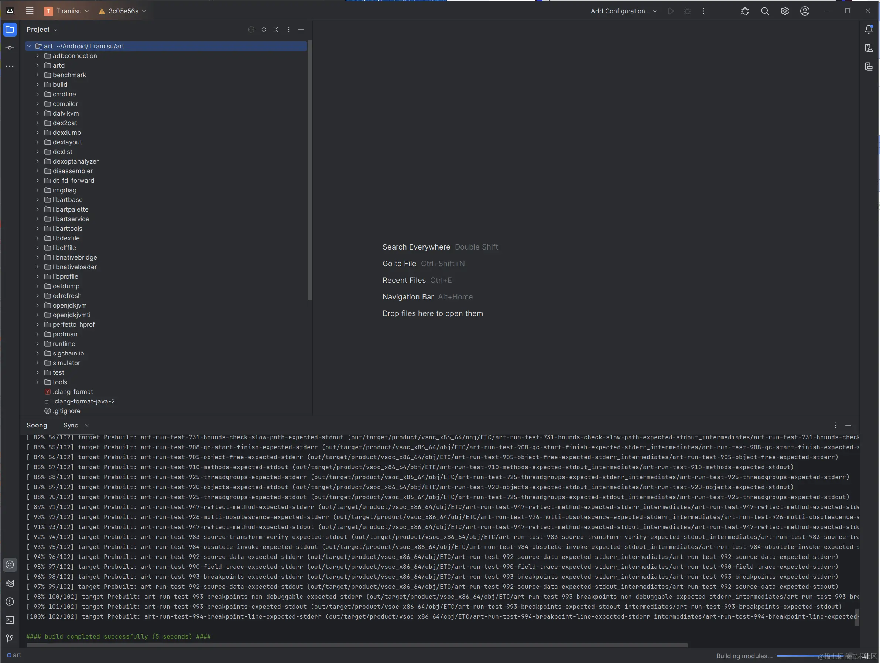Select opened file locate icon in Project panel
Screen dimensions: 880x663
[251, 30]
